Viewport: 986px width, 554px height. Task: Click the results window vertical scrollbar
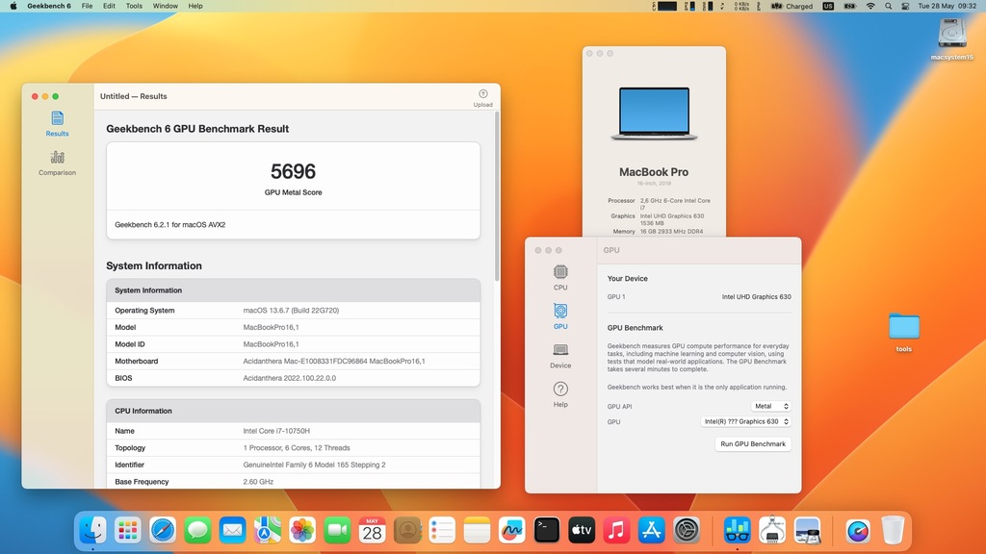tap(497, 196)
